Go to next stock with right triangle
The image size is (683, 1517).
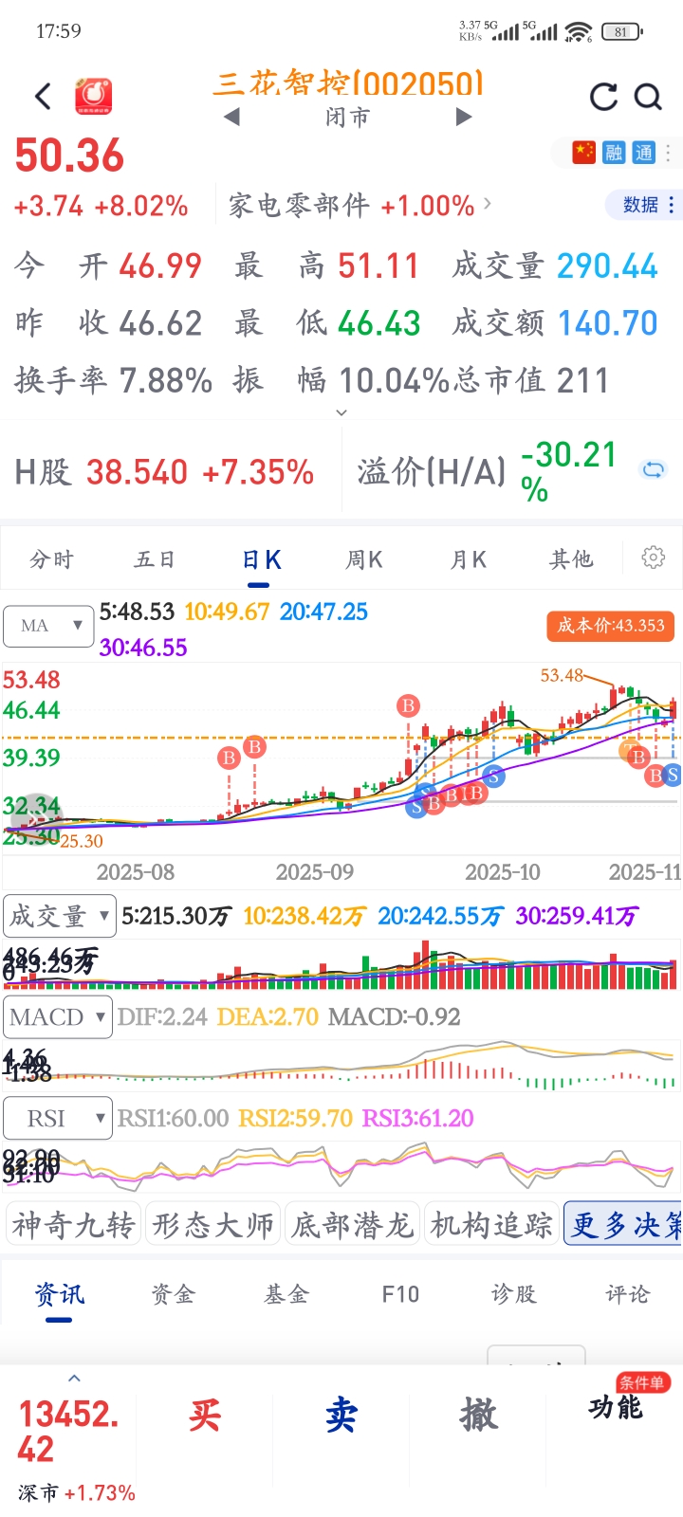(x=463, y=117)
